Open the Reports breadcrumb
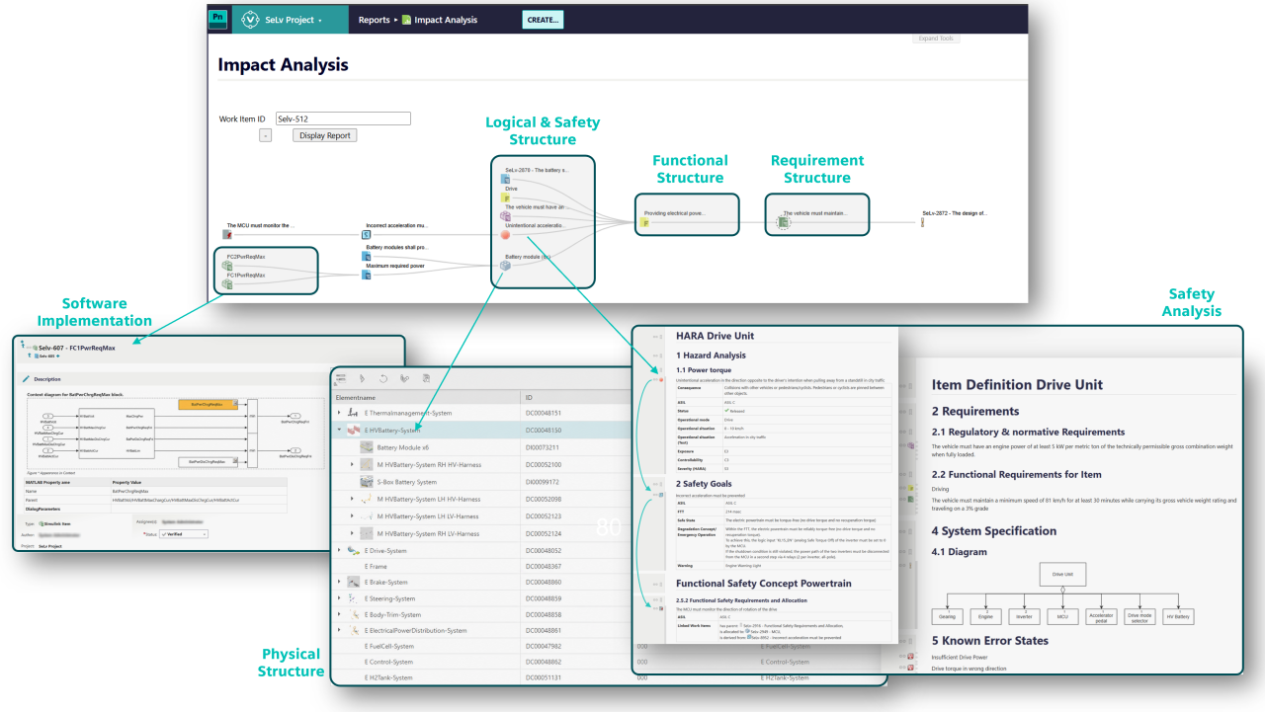 [374, 20]
